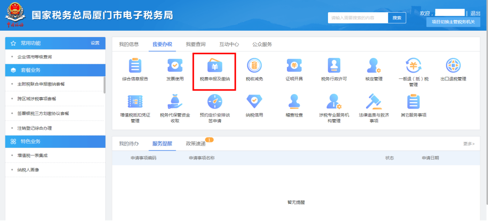This screenshot has width=488, height=221.
Task: Switch to the 我的待办 tab
Action: [x=129, y=144]
